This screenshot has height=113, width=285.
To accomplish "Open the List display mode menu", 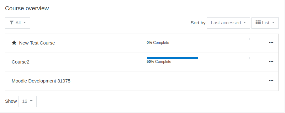I will coord(265,23).
